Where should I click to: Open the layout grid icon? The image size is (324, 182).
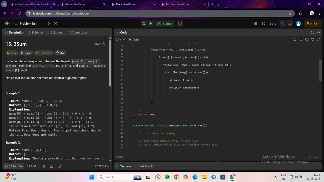255,23
